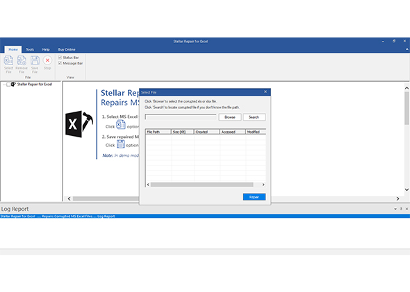Image resolution: width=410 pixels, height=292 pixels.
Task: Toggle the Message Bar checkbox
Action: [x=60, y=63]
